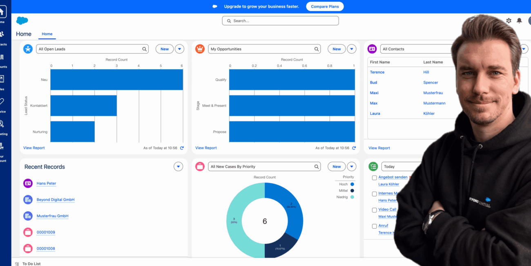531x266 pixels.
Task: Click the global Search field
Action: coord(280,21)
